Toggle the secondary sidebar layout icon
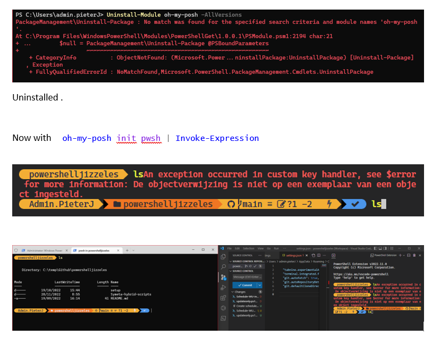Image resolution: width=432 pixels, height=344 pixels. click(x=385, y=248)
